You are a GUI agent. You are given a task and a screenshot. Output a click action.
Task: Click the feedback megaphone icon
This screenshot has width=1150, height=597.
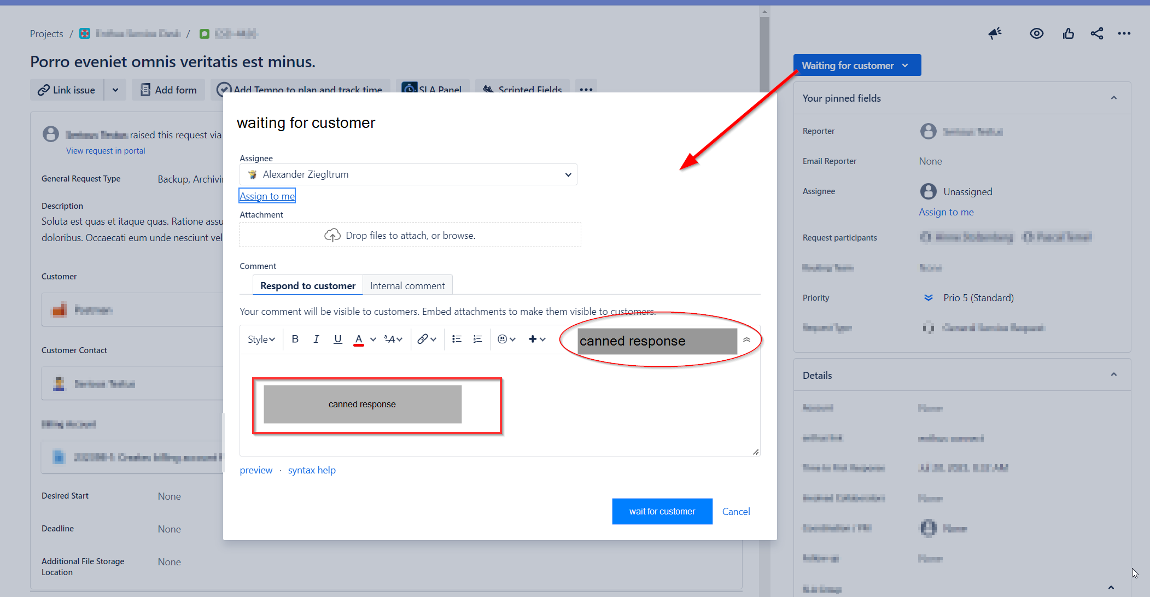tap(995, 33)
